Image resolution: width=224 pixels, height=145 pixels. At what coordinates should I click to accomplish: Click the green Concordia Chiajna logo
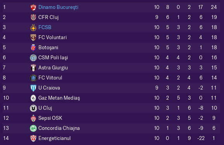pyautogui.click(x=33, y=128)
